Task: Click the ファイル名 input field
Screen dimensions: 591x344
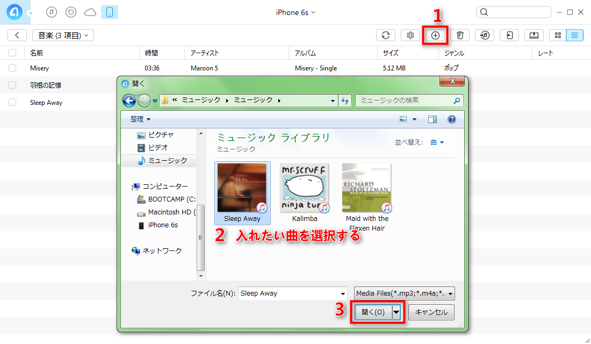Action: coord(289,293)
